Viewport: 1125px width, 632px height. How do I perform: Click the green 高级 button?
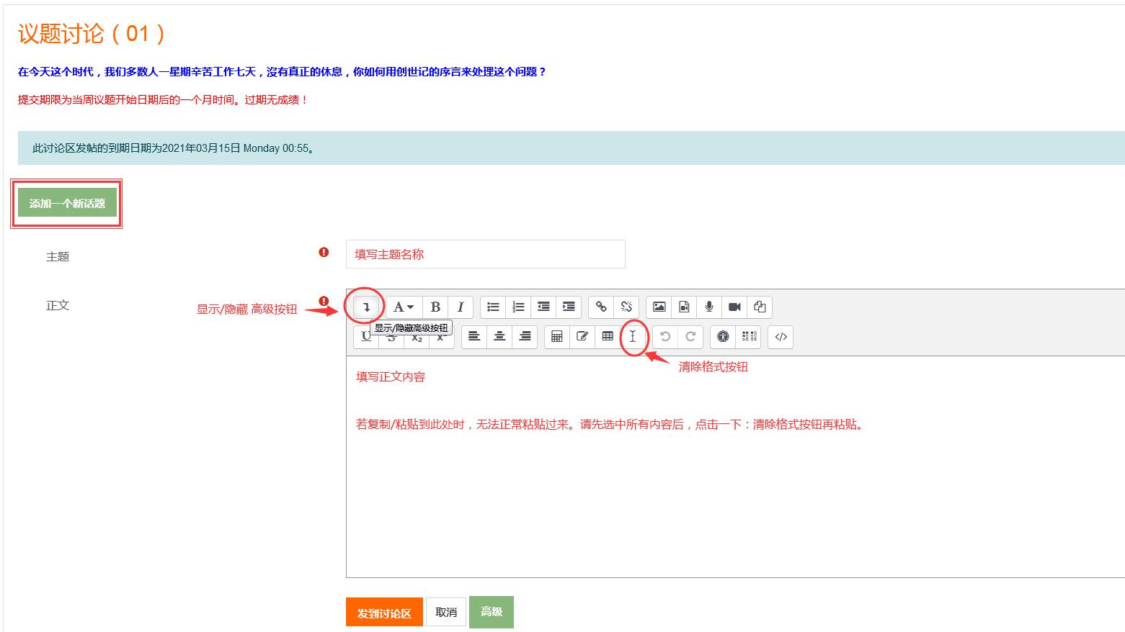coord(492,612)
